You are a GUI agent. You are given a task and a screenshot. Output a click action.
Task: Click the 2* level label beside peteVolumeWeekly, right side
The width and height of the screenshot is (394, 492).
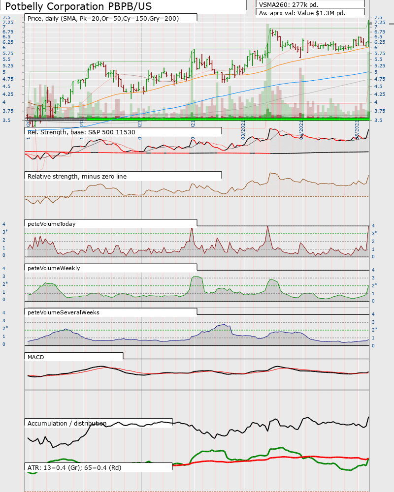(x=374, y=285)
